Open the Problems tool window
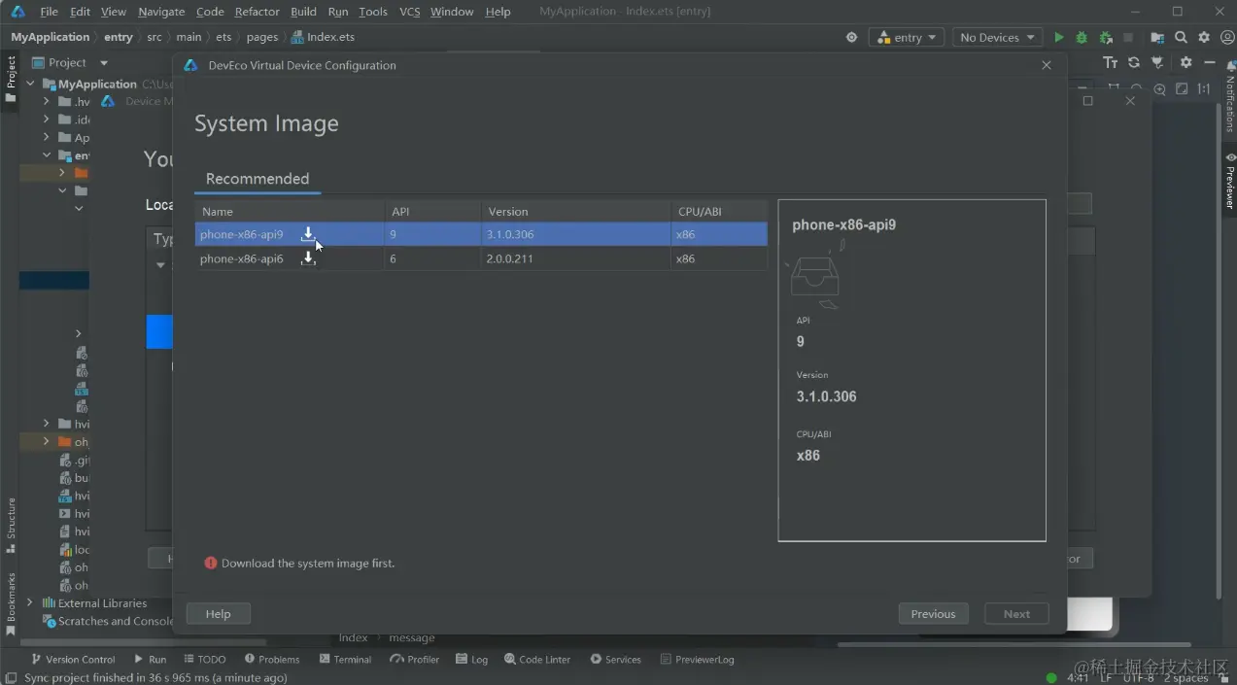The width and height of the screenshot is (1237, 685). click(272, 659)
